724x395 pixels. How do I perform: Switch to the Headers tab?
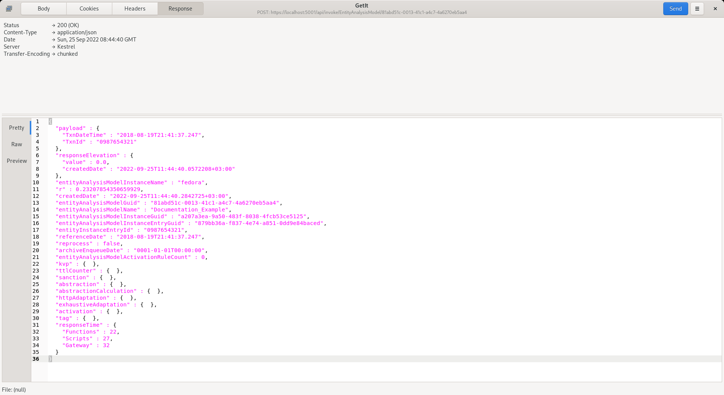point(135,9)
